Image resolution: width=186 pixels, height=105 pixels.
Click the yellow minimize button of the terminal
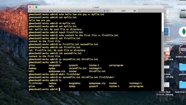click(33, 7)
